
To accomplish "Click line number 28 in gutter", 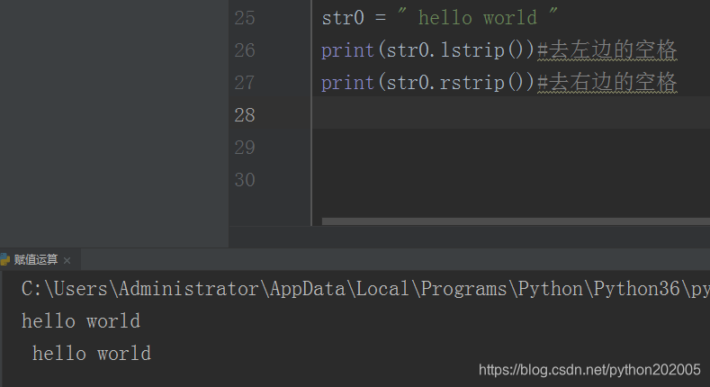I will click(245, 115).
